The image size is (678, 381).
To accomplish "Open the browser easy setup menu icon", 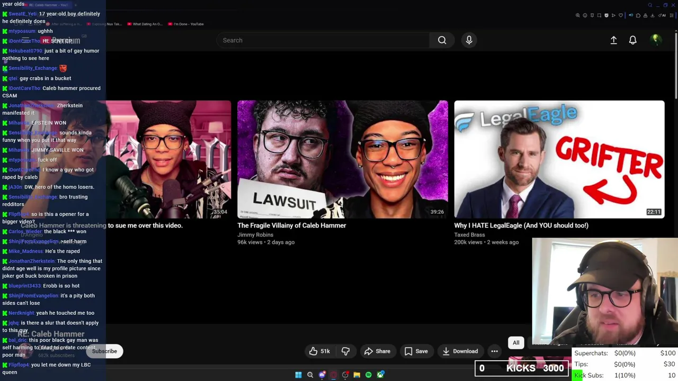I will [x=671, y=15].
